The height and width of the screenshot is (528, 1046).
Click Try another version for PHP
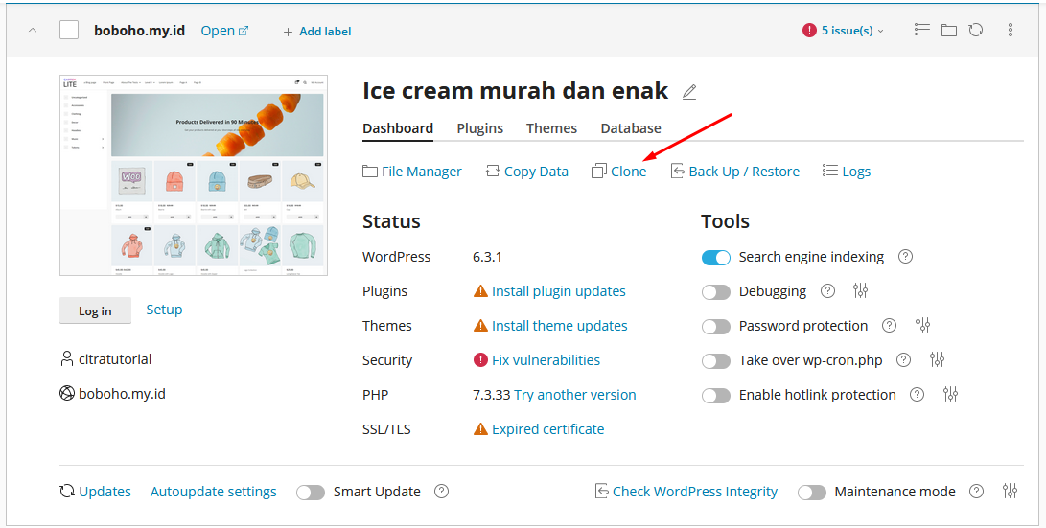574,395
